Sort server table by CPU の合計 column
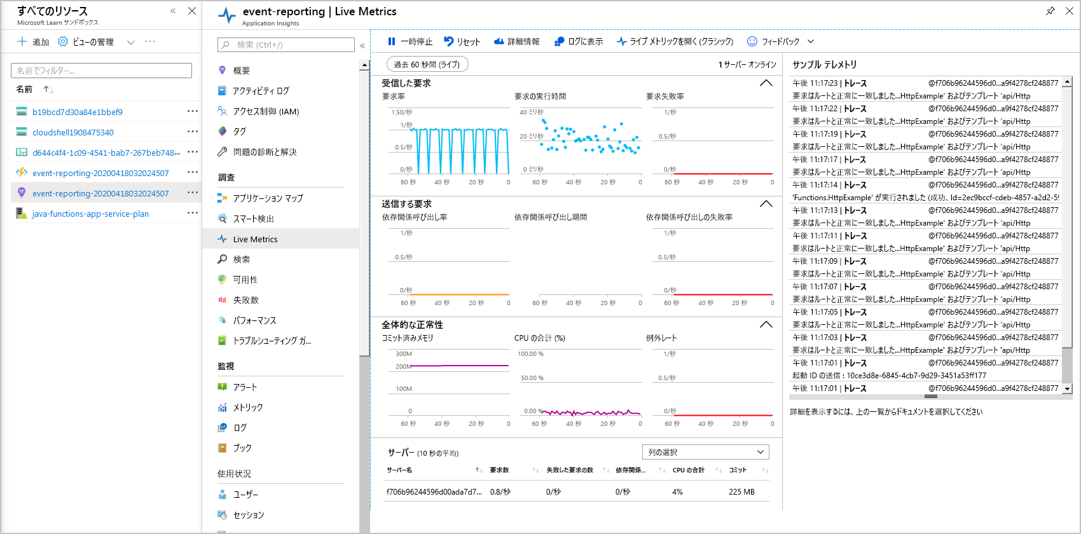 pos(719,470)
